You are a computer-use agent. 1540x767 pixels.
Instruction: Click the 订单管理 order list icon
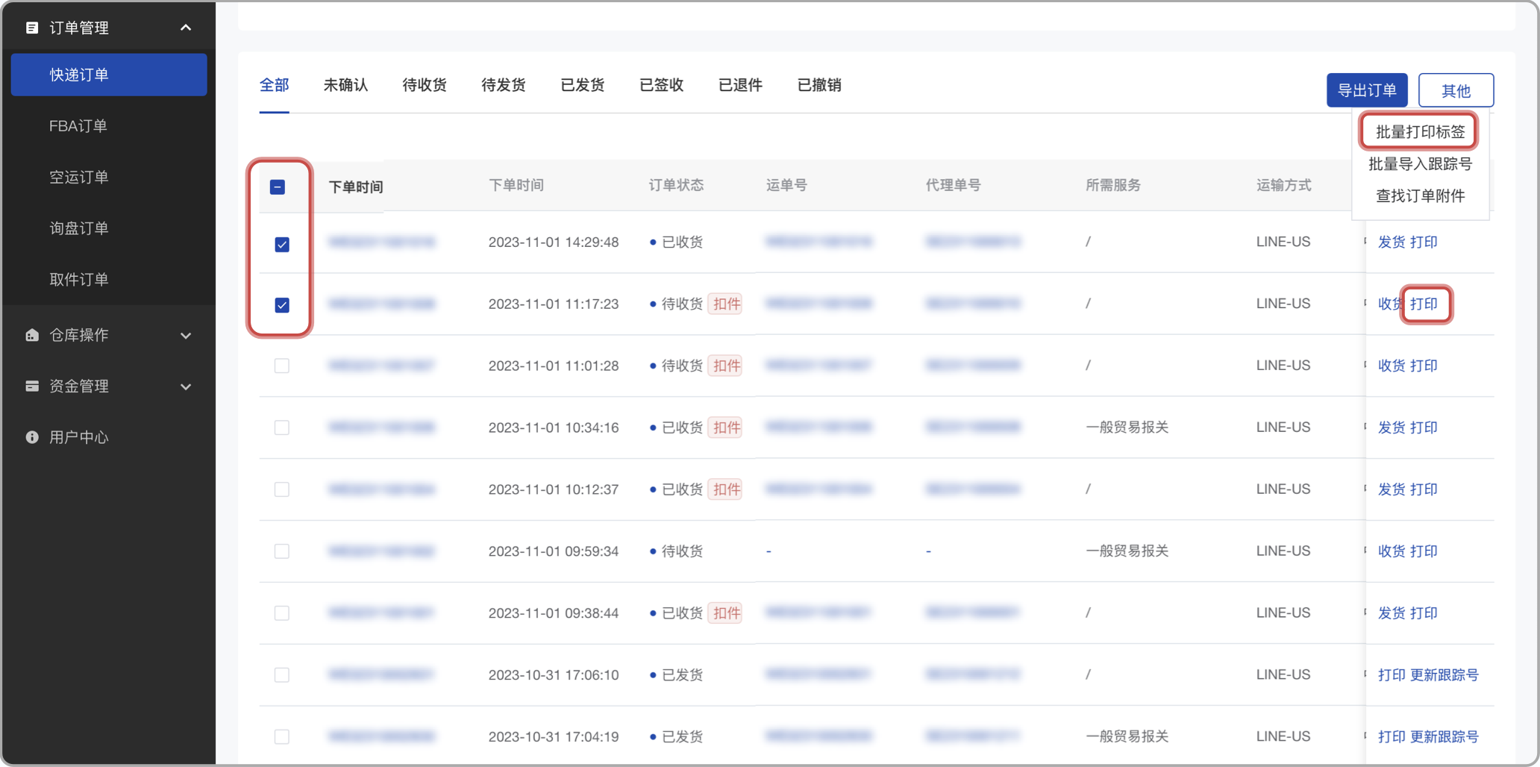pos(32,28)
